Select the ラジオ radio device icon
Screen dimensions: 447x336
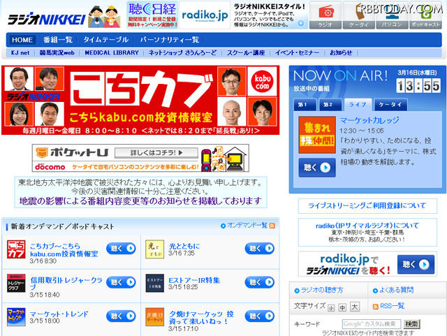[325, 15]
